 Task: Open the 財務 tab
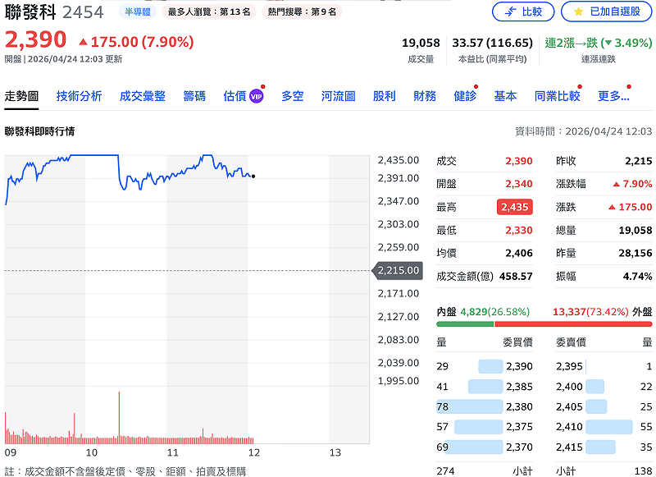click(x=426, y=94)
